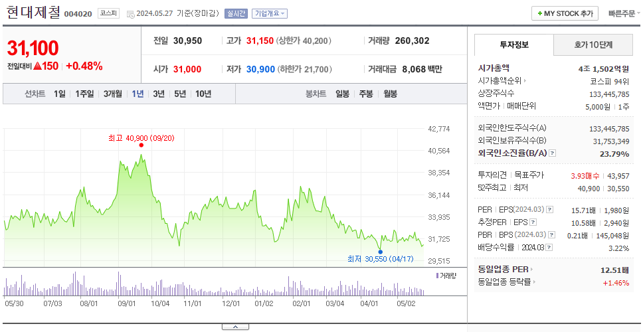
Task: Switch to the 투자정보 tab
Action: click(514, 45)
